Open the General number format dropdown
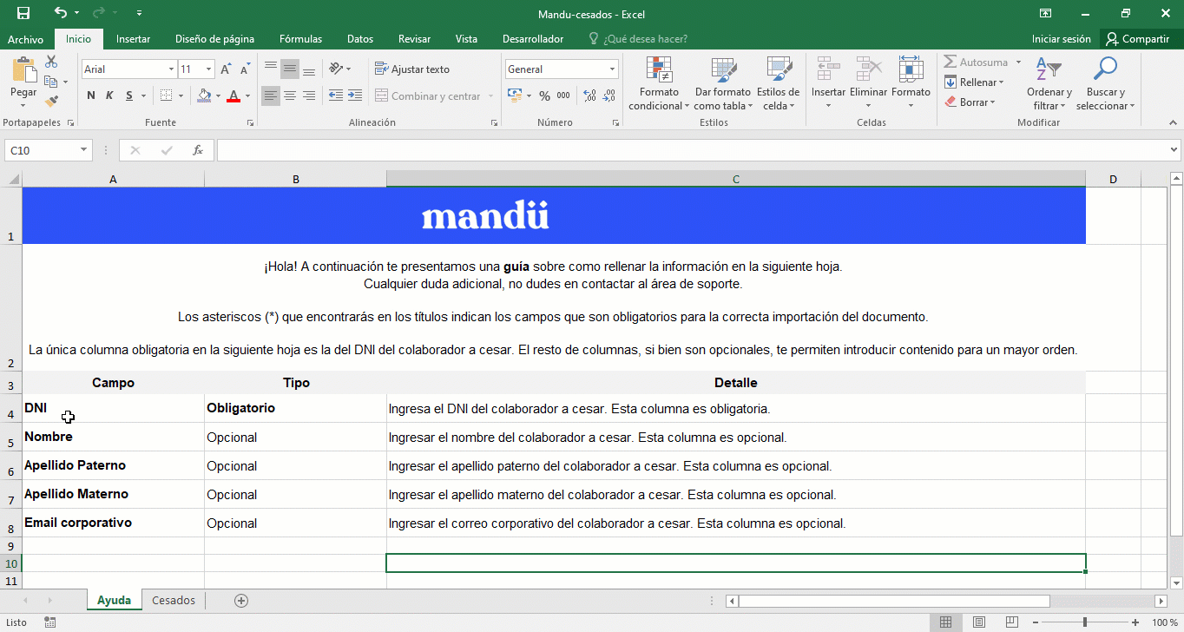1184x632 pixels. pyautogui.click(x=612, y=69)
